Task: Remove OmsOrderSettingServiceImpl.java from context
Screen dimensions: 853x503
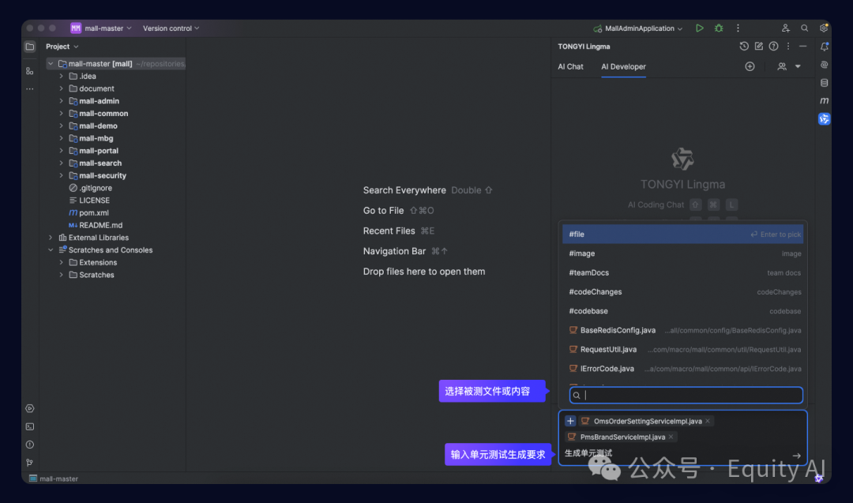Action: [707, 421]
